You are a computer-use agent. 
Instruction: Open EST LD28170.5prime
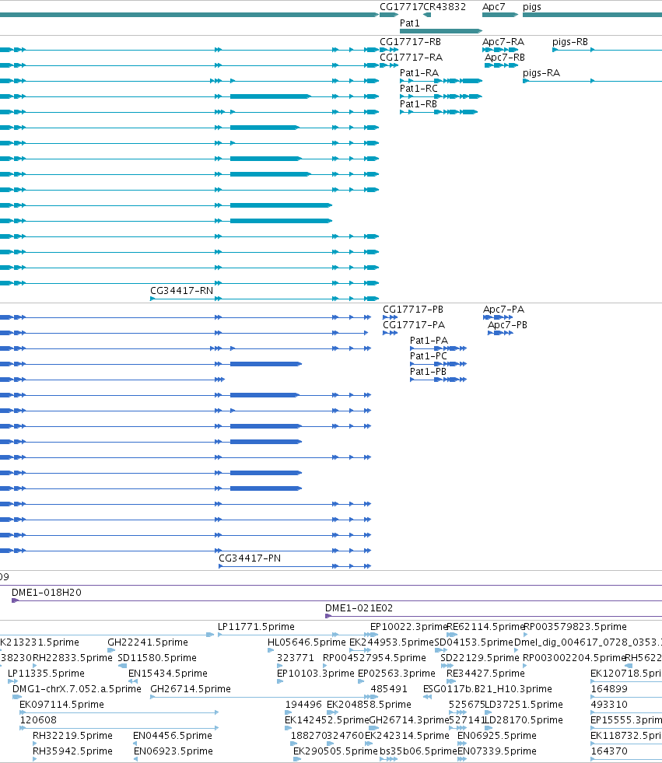click(x=524, y=720)
